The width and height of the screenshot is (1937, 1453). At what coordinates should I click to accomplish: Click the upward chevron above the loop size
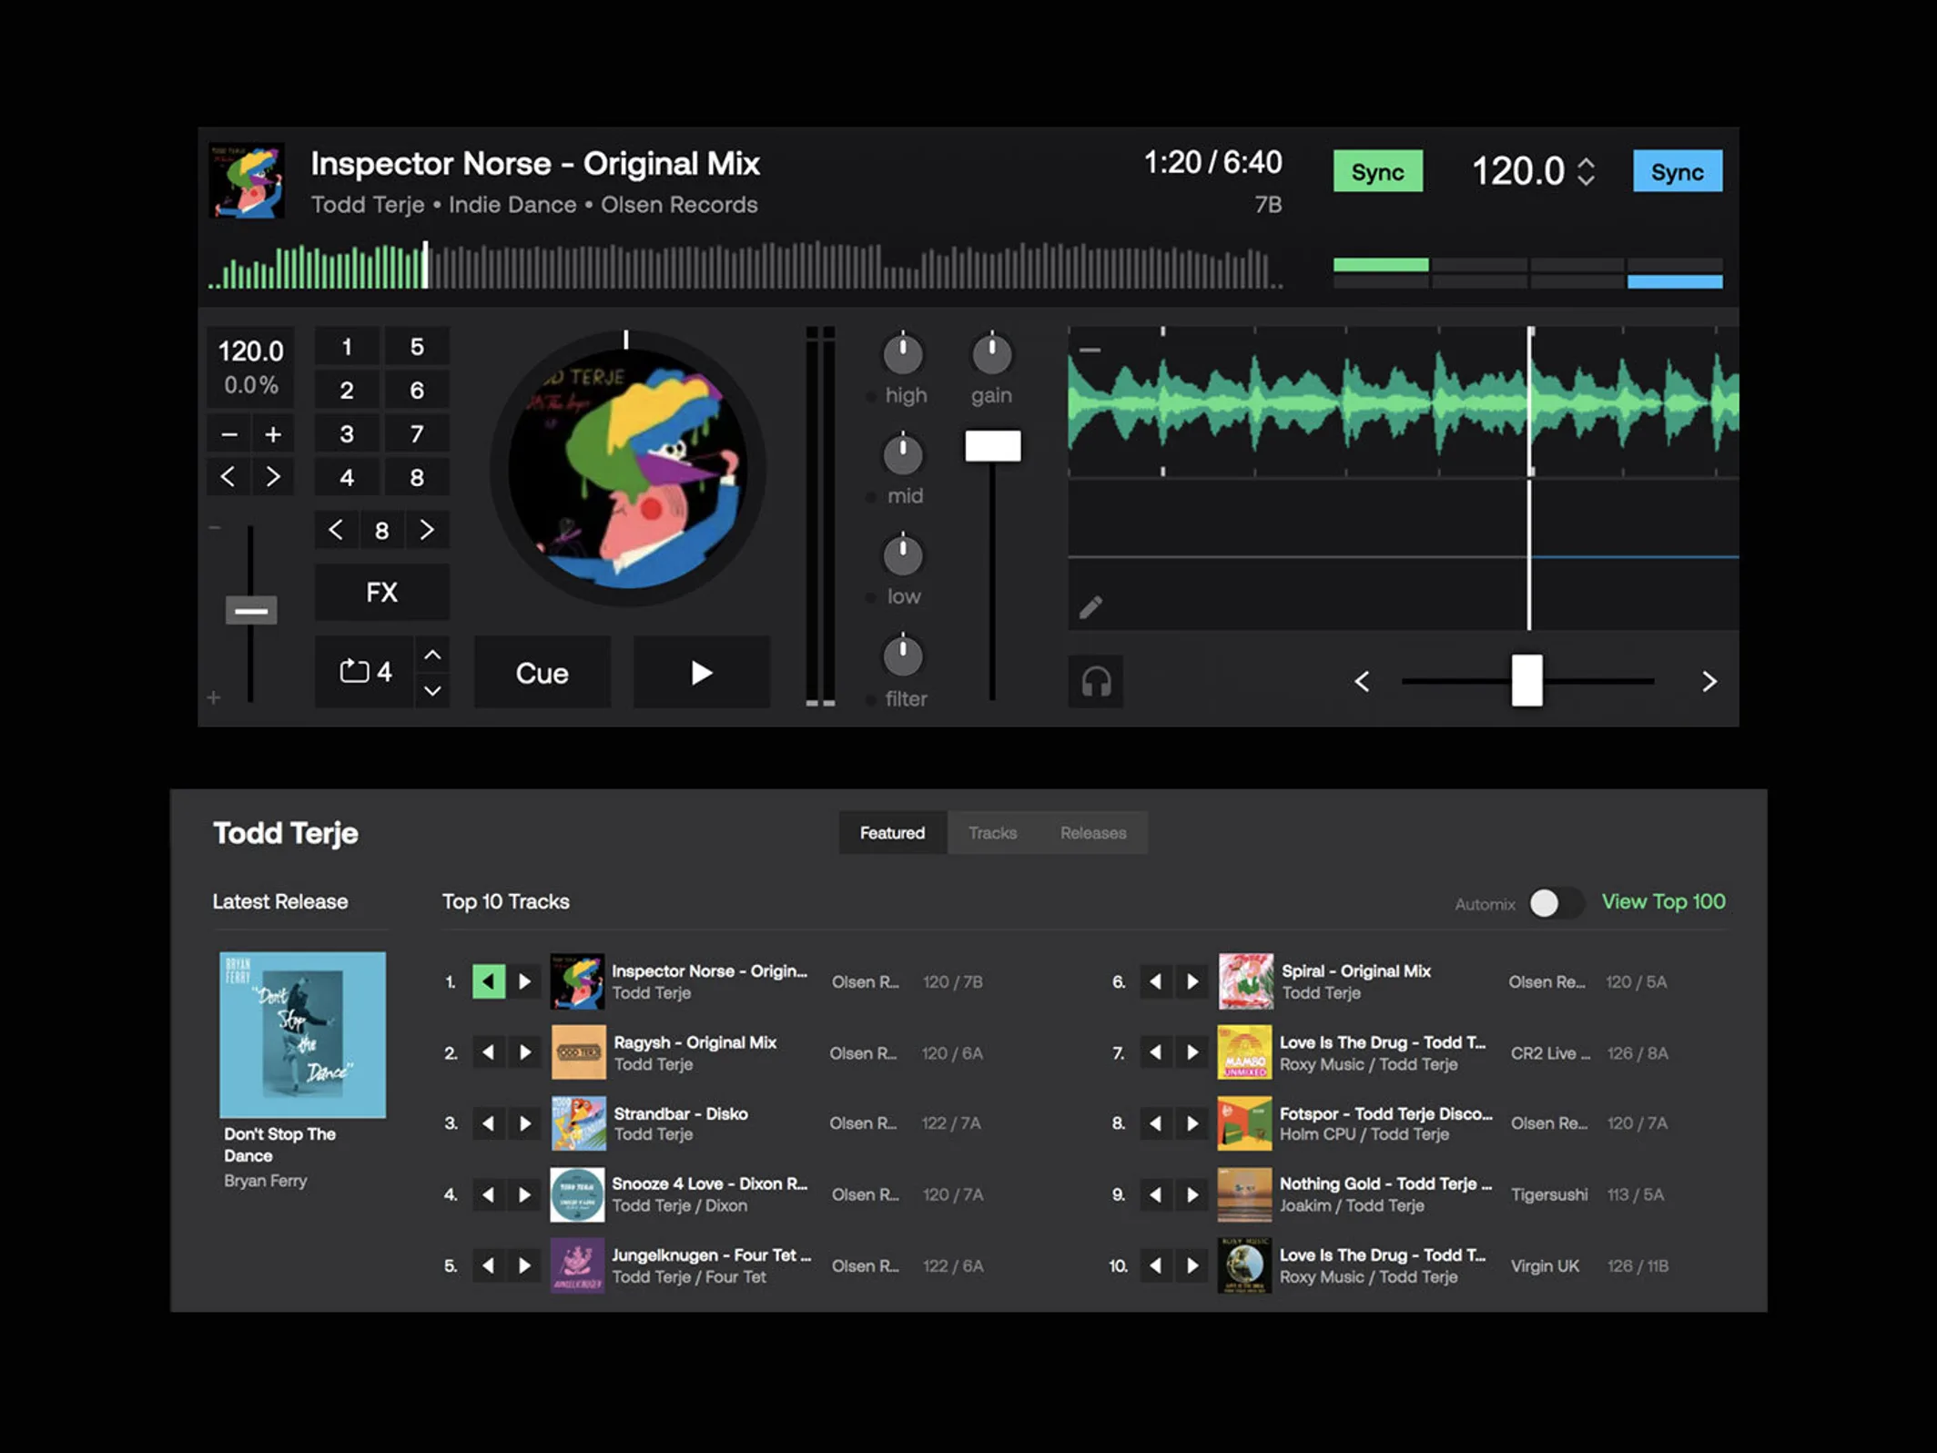click(433, 654)
